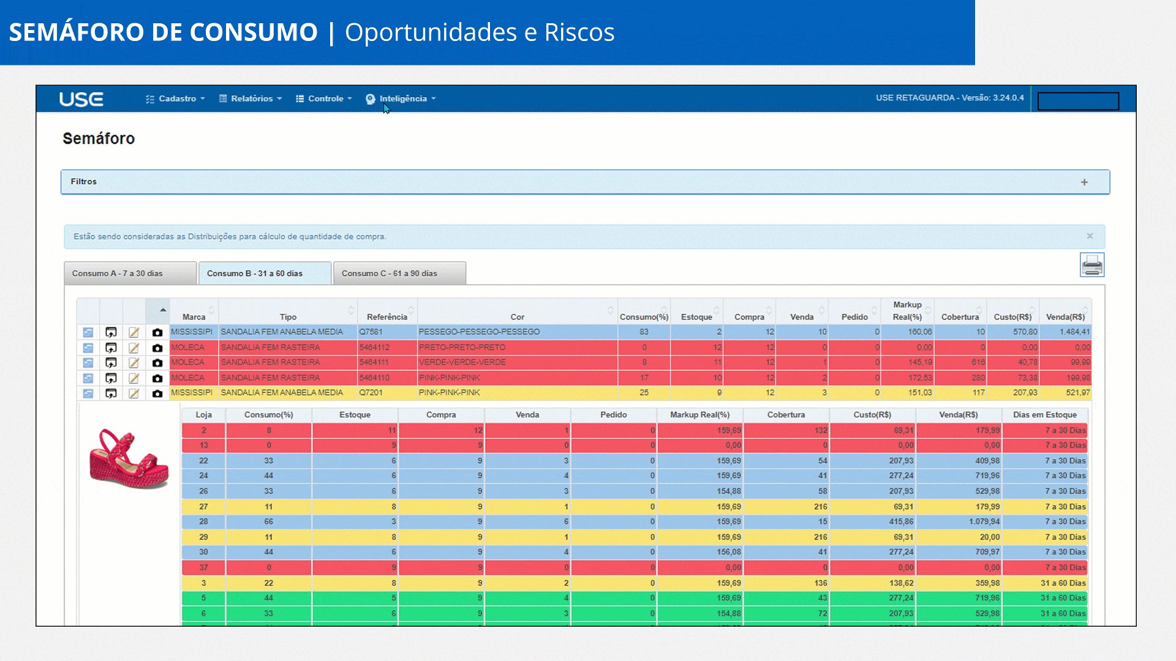Open the Controle dropdown menu
The height and width of the screenshot is (661, 1176).
click(x=325, y=99)
